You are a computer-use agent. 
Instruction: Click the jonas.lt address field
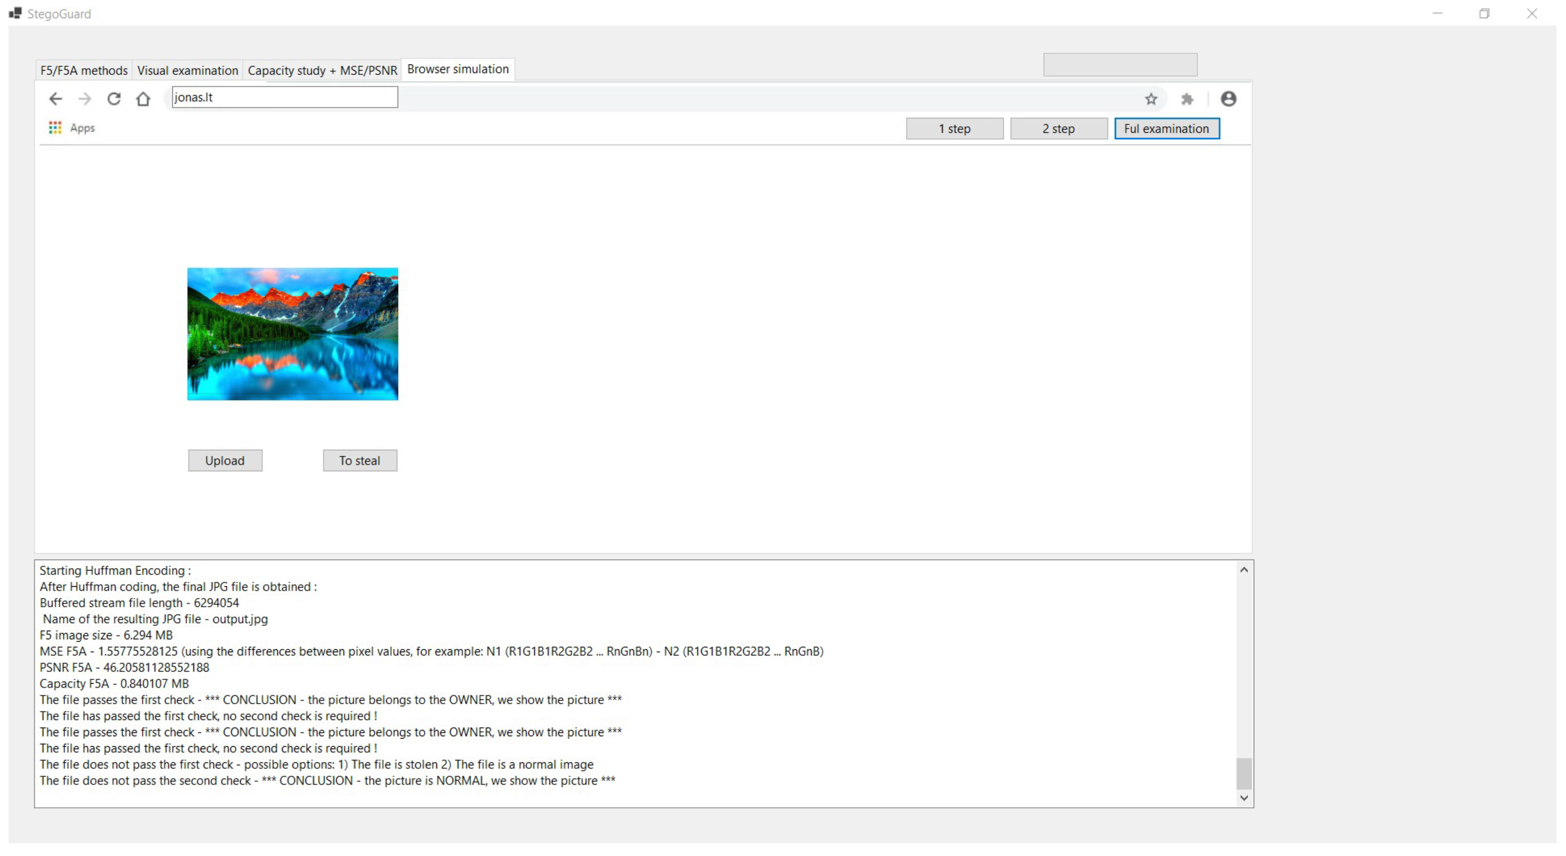point(285,97)
